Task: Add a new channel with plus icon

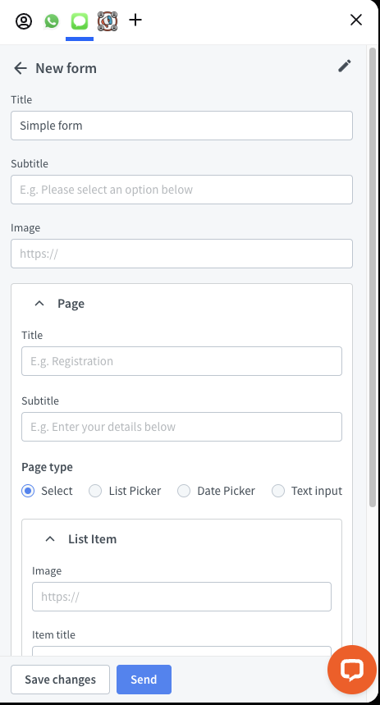Action: 135,20
